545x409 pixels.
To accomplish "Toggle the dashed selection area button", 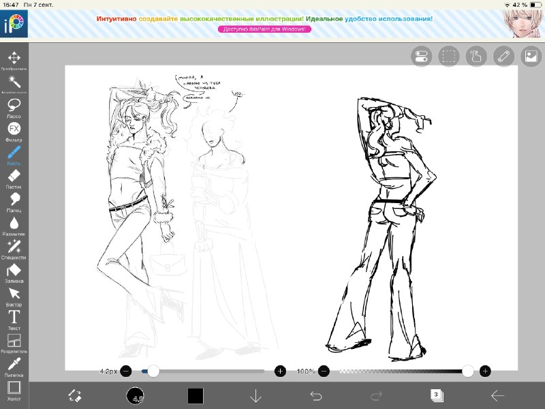I will pyautogui.click(x=449, y=56).
